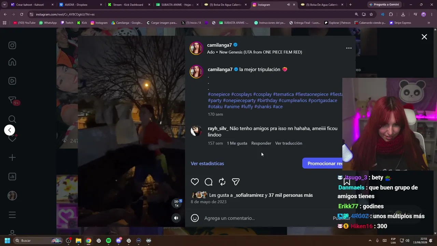
Task: Open the professional dashboard chart icon
Action: 12,177
